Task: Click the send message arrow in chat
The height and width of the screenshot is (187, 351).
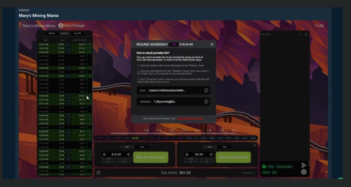Action: point(304,165)
